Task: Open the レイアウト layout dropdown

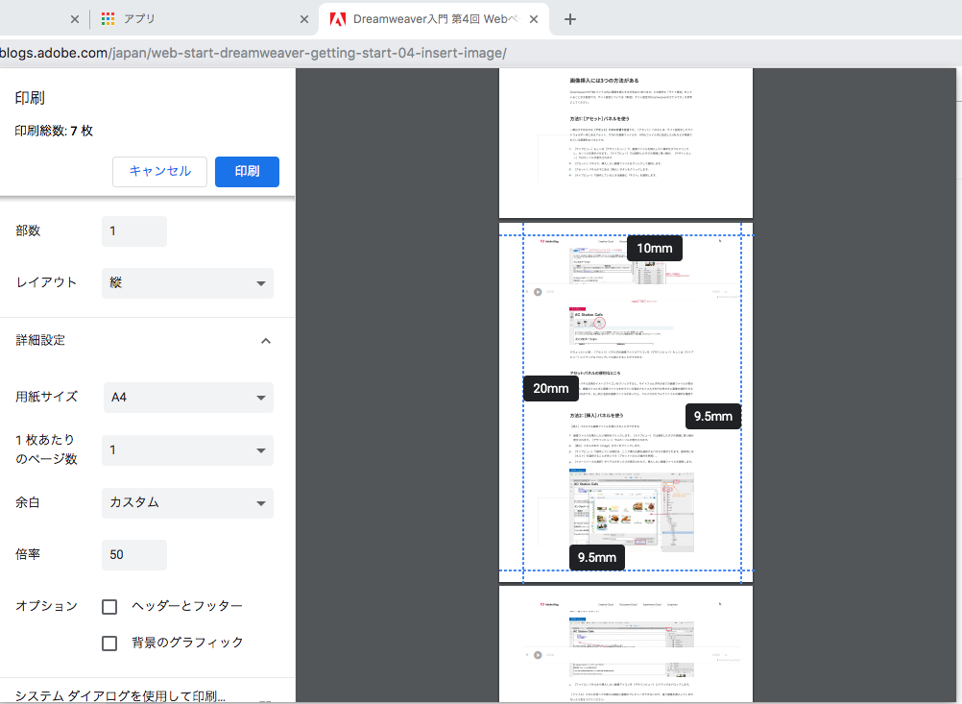Action: point(187,283)
